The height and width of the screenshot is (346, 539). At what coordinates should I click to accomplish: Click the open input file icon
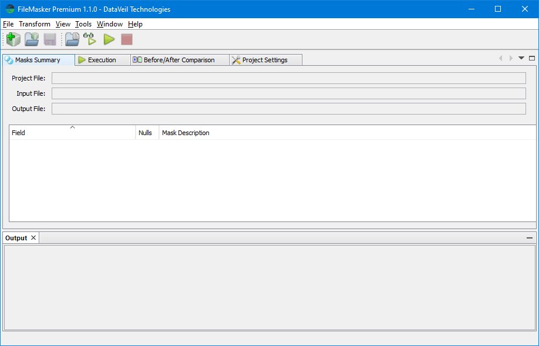72,39
